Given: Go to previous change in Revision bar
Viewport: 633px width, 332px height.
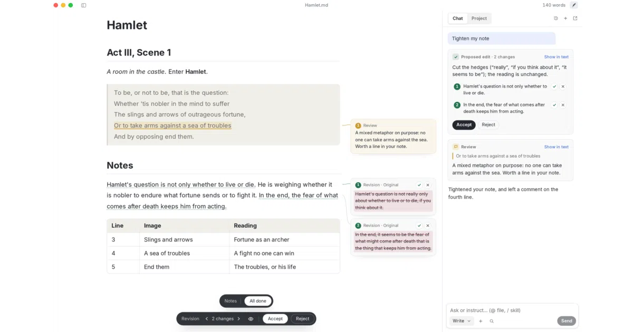Looking at the screenshot, I should click(x=207, y=319).
